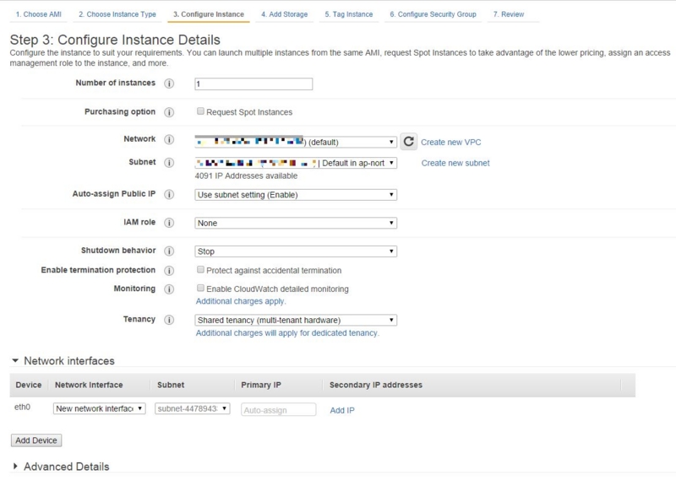Screen dimensions: 676x486
Task: Click the Number of instances input field
Action: 253,84
